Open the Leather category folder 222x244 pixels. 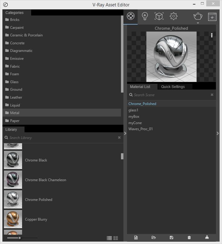click(62, 97)
